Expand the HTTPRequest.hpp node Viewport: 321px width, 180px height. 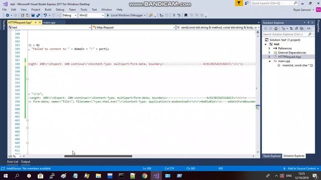tap(269, 57)
